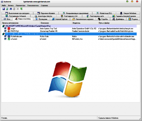This screenshot has height=121, width=142.
Task: Open the Запуск Windows tab
Action: click(x=128, y=13)
